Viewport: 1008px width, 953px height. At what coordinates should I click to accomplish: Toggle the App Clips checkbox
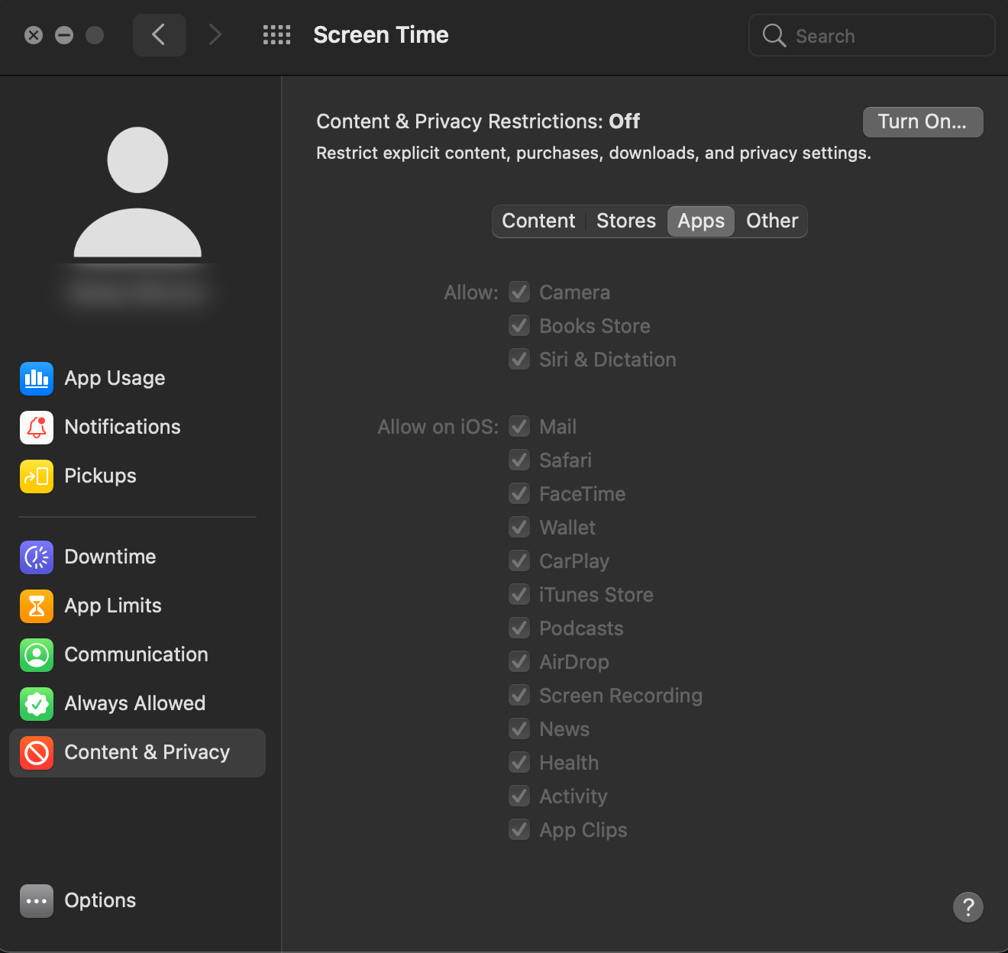(x=519, y=829)
